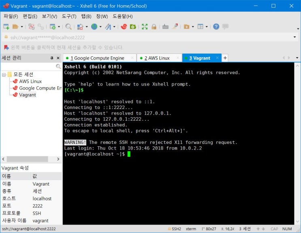301x233 pixels.
Task: Select AWS Linux session in tree
Action: pos(30,81)
